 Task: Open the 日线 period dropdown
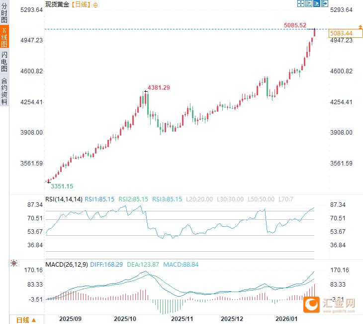pyautogui.click(x=26, y=320)
